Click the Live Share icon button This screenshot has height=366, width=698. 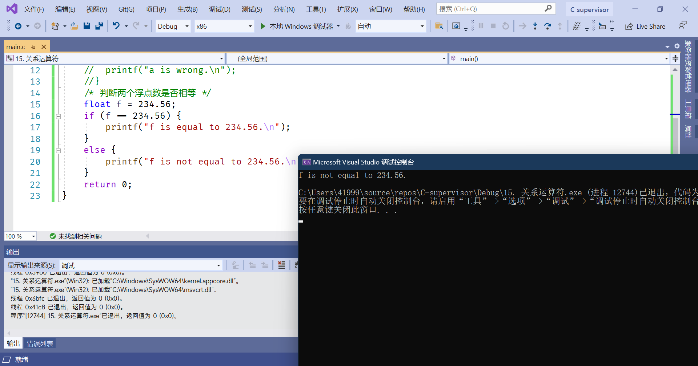(x=645, y=27)
